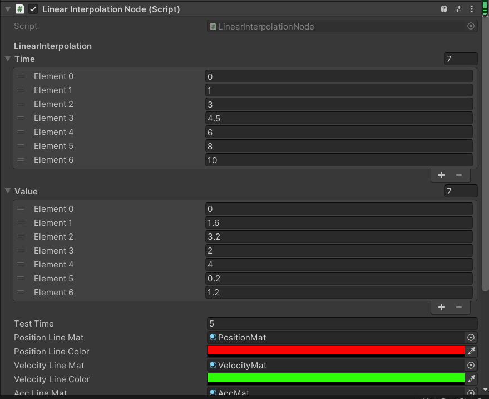Viewport: 489px width, 399px height.
Task: Grab Time Element 3 drag handle
Action: click(21, 118)
